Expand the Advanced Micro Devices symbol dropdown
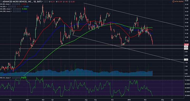This screenshot has width=190, height=101. coord(42,2)
